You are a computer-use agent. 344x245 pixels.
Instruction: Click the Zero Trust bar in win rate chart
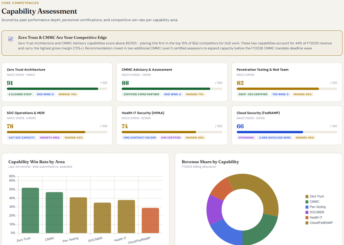(30, 210)
